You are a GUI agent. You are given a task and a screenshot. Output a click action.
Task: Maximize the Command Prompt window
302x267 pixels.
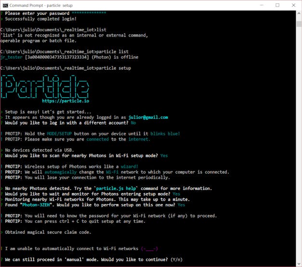pos(277,5)
